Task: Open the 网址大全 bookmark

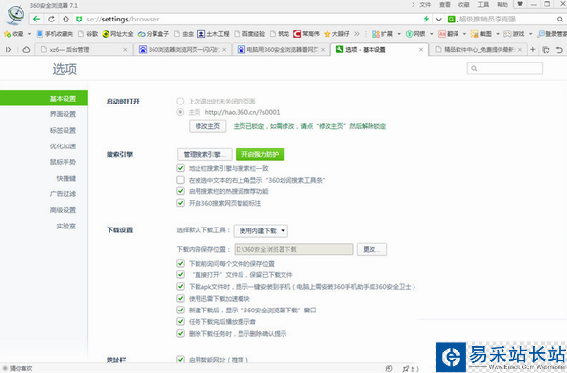Action: 117,34
